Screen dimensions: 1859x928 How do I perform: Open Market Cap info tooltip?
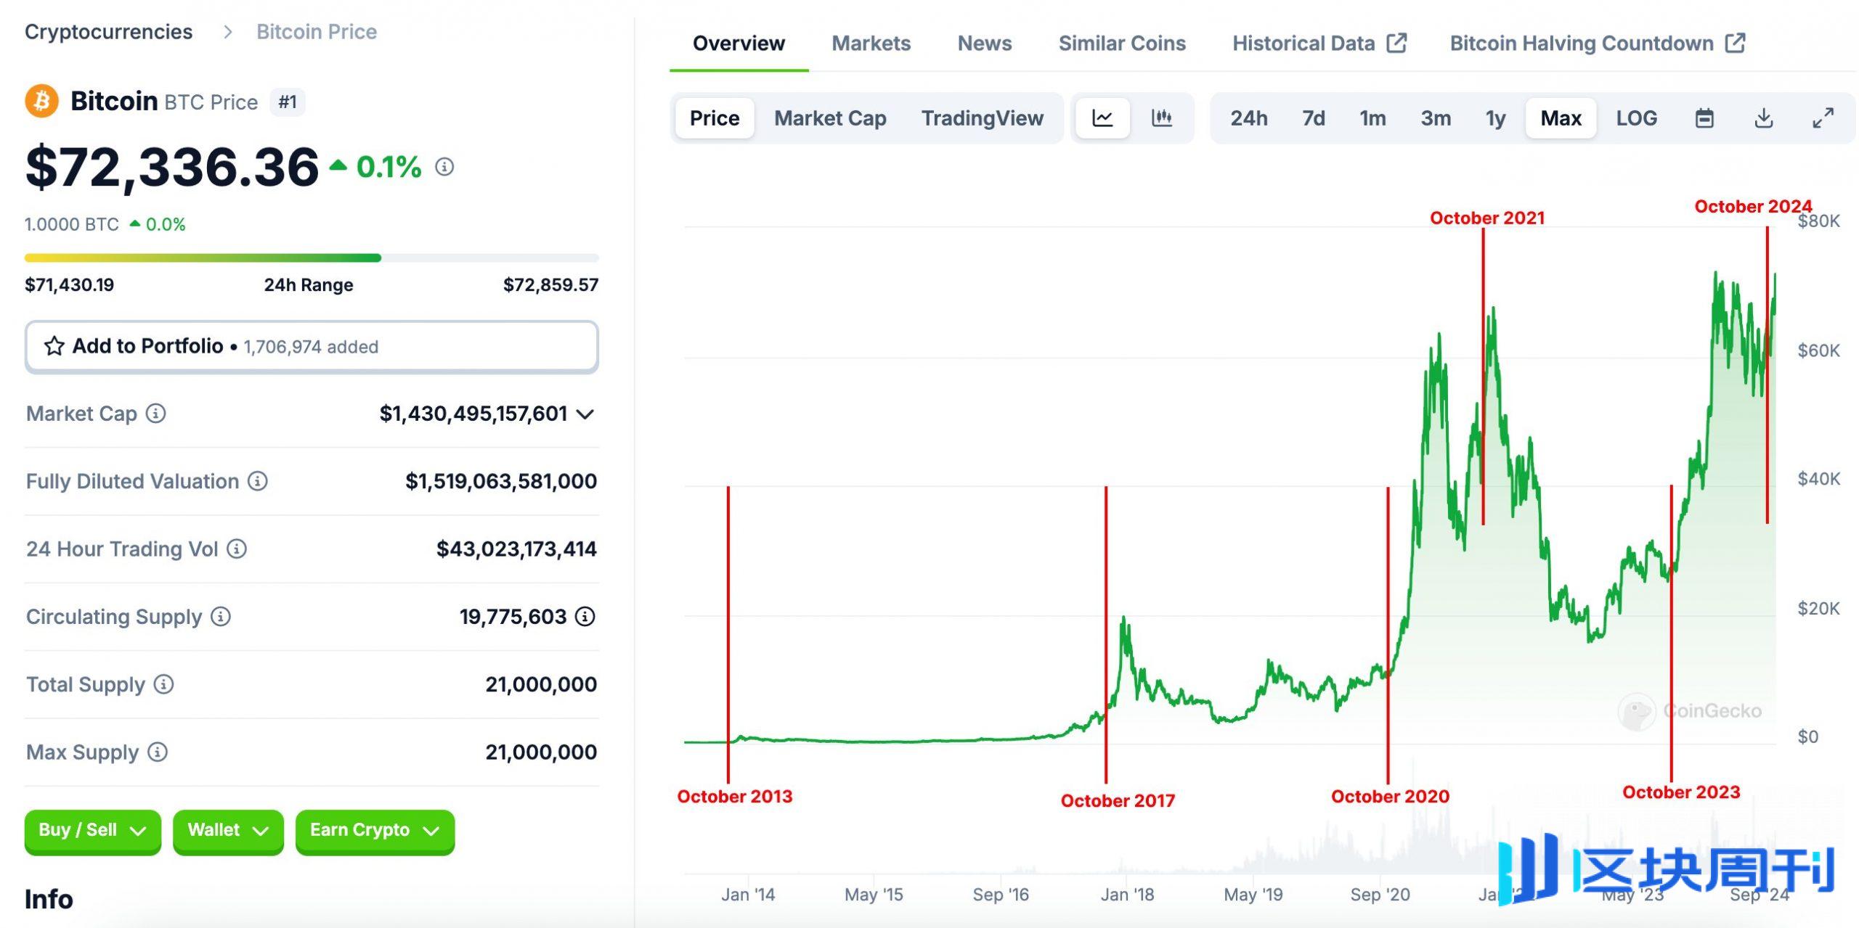[x=155, y=414]
